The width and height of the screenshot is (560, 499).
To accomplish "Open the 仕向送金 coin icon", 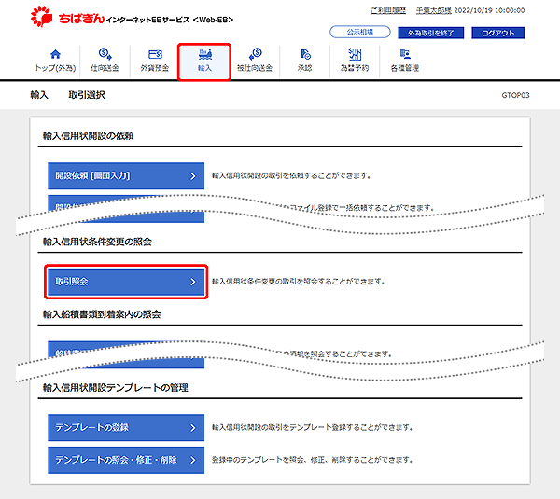I will pyautogui.click(x=105, y=54).
